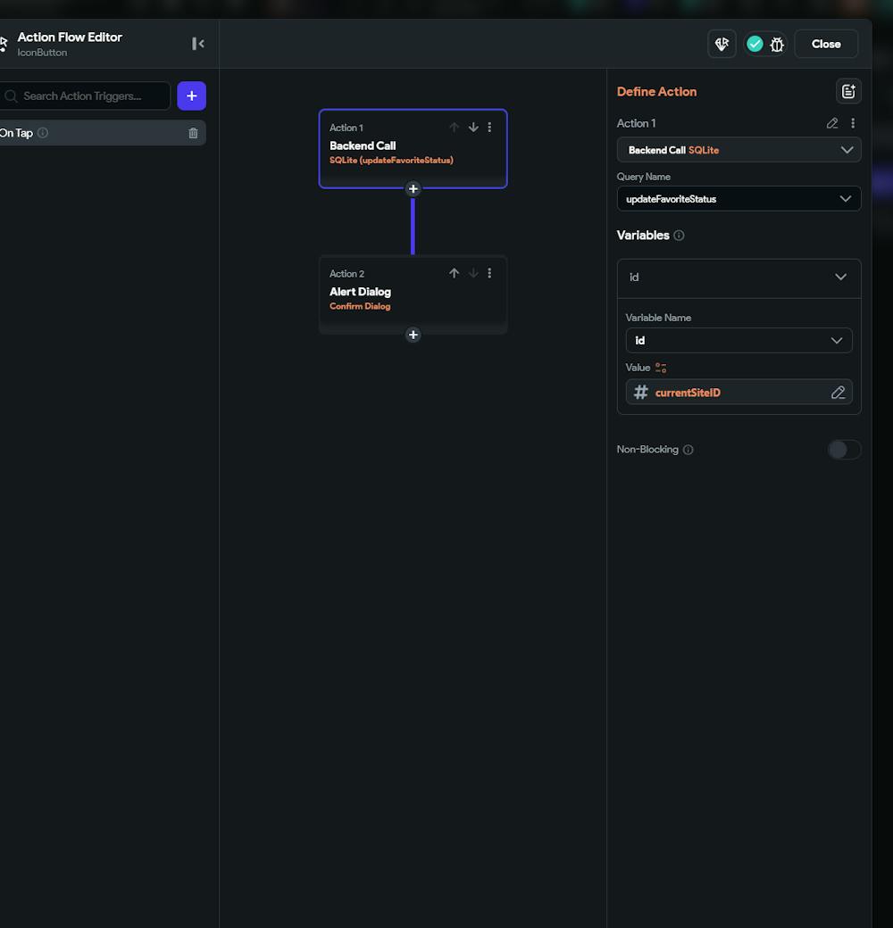Open the Variable Name dropdown
The height and width of the screenshot is (928, 893).
coord(739,340)
